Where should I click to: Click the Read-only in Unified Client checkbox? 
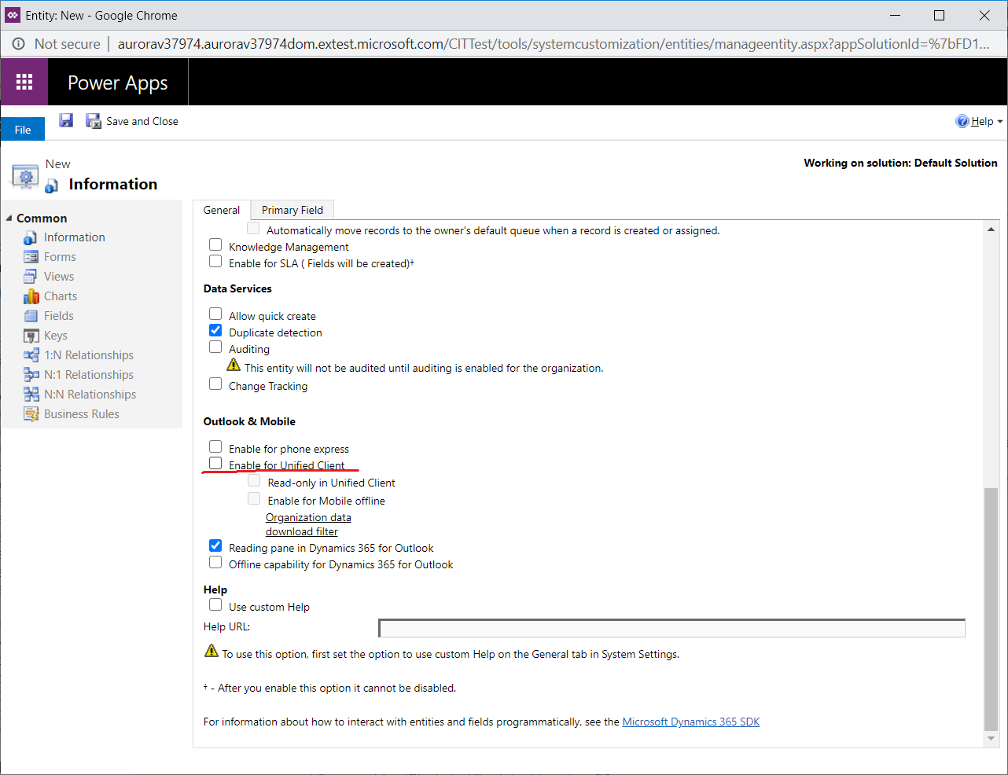254,480
